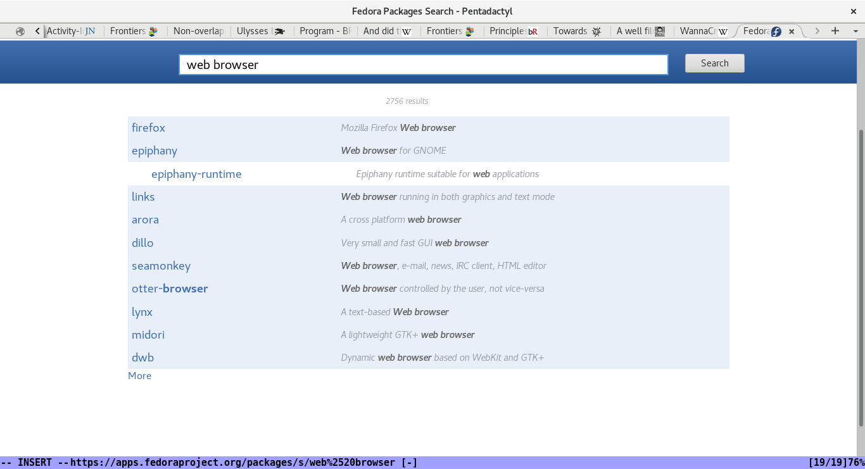
Task: Open Frontiers tab beside the Principles tab
Action: [451, 31]
